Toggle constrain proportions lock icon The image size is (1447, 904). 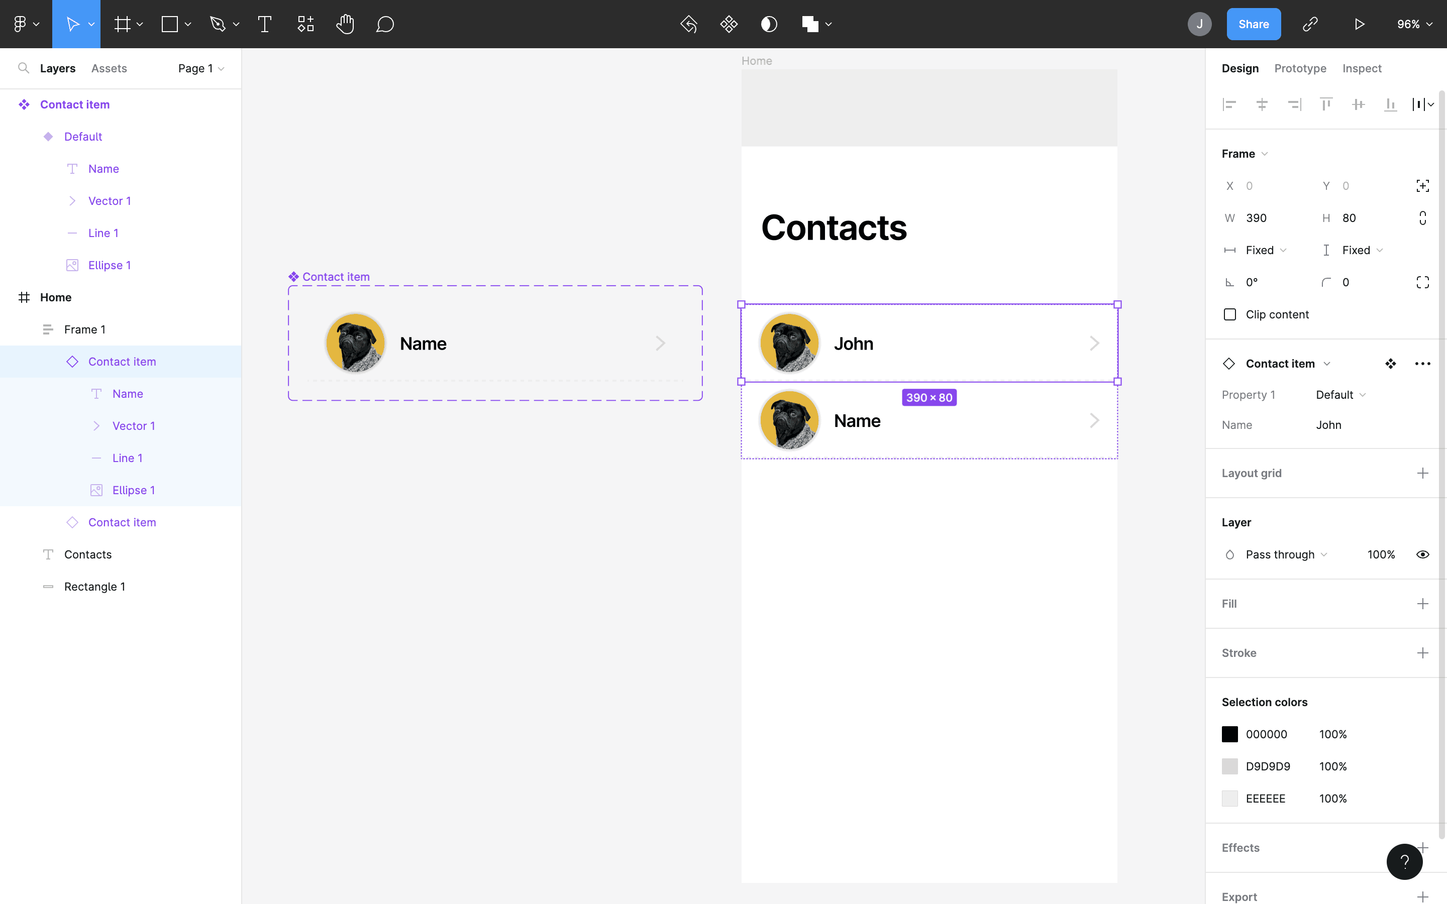coord(1422,218)
